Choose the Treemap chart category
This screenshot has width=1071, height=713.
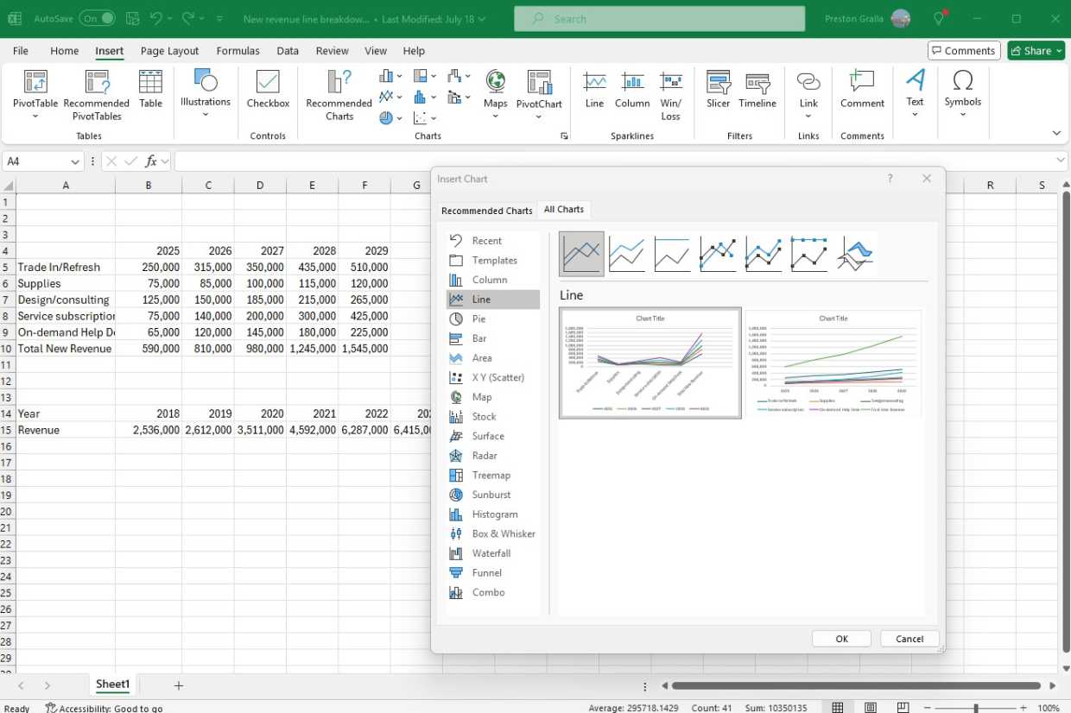click(490, 475)
